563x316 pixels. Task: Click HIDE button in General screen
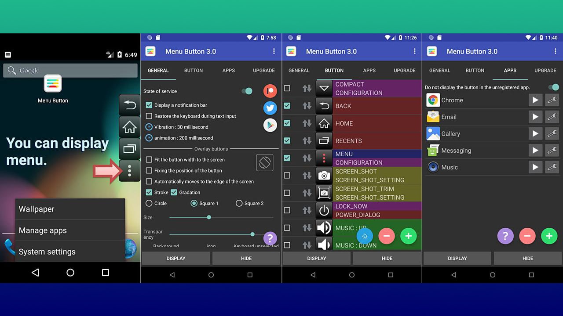pyautogui.click(x=246, y=259)
